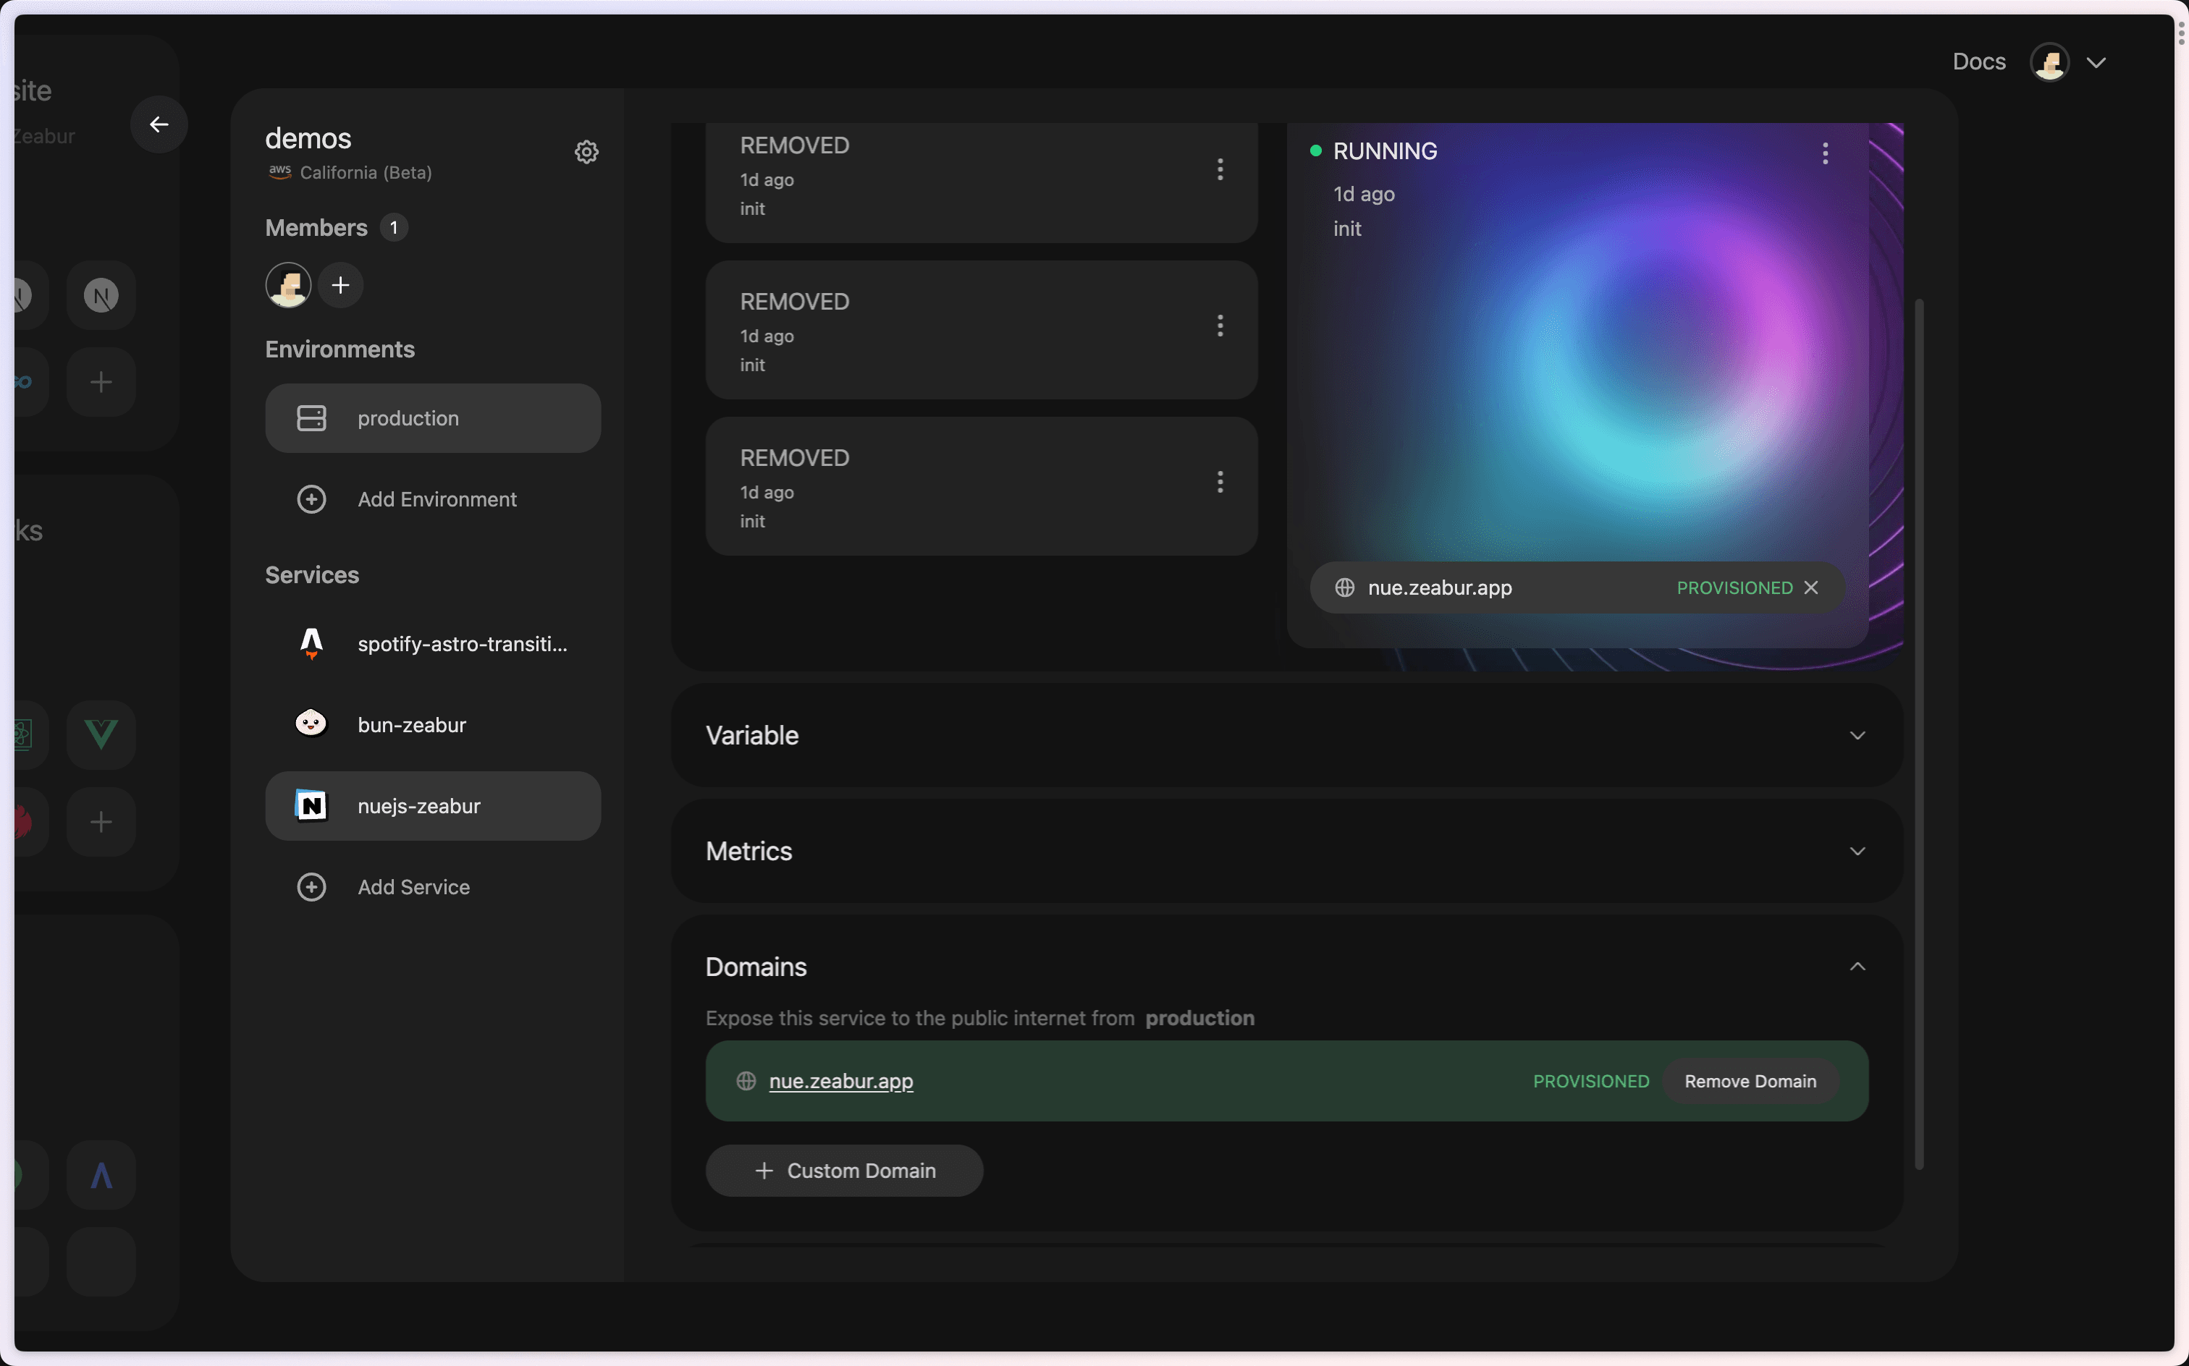Open options for the first REMOVED deployment
Viewport: 2189px width, 1366px height.
1220,169
